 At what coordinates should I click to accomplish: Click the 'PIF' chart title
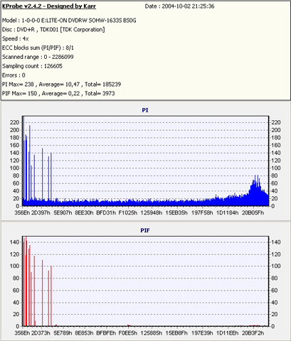(x=145, y=230)
